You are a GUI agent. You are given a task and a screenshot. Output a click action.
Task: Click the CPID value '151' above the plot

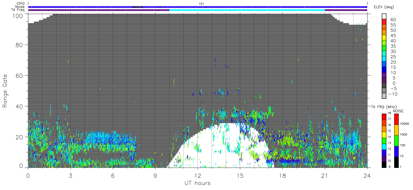201,4
